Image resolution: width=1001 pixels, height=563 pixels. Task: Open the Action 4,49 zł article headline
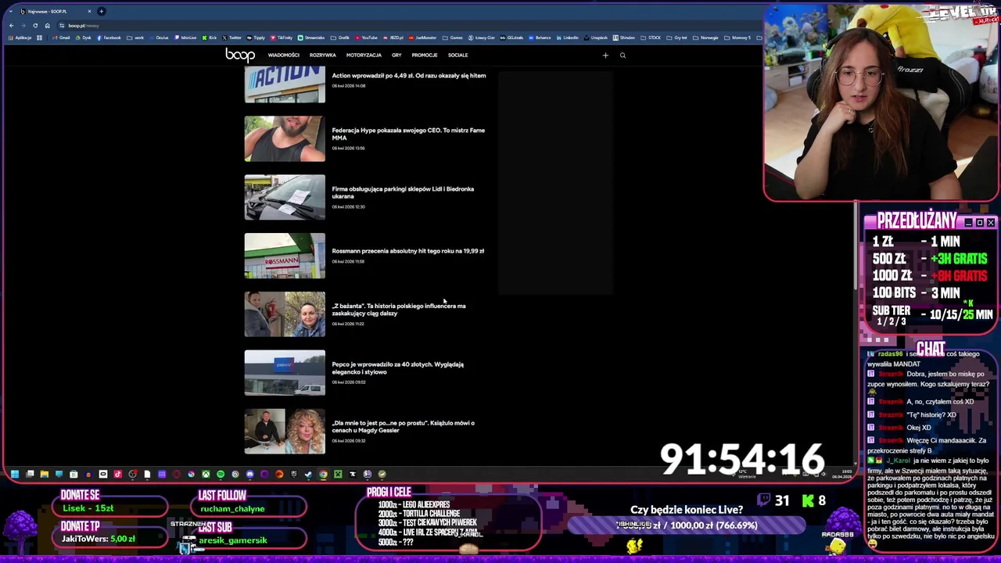pyautogui.click(x=409, y=76)
